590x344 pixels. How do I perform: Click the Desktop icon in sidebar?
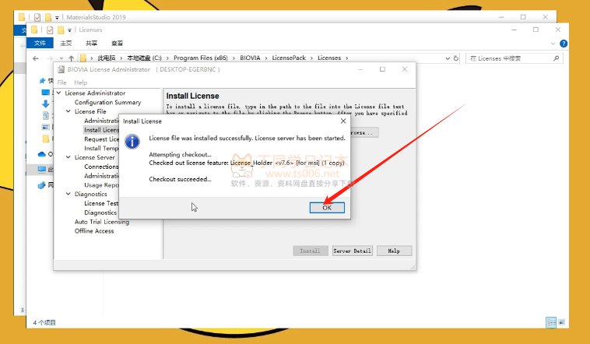[45, 92]
